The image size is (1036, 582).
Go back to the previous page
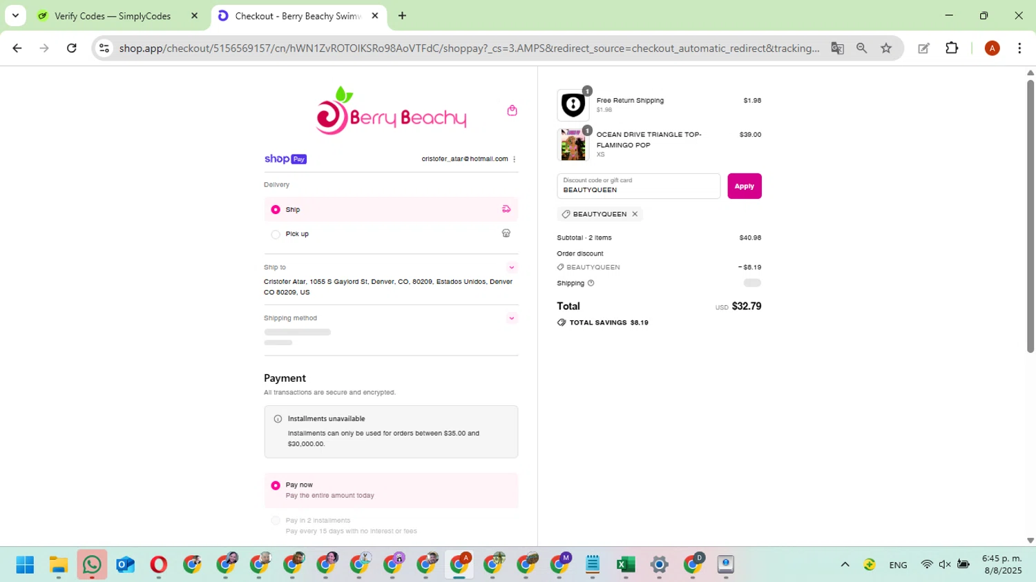tap(17, 48)
